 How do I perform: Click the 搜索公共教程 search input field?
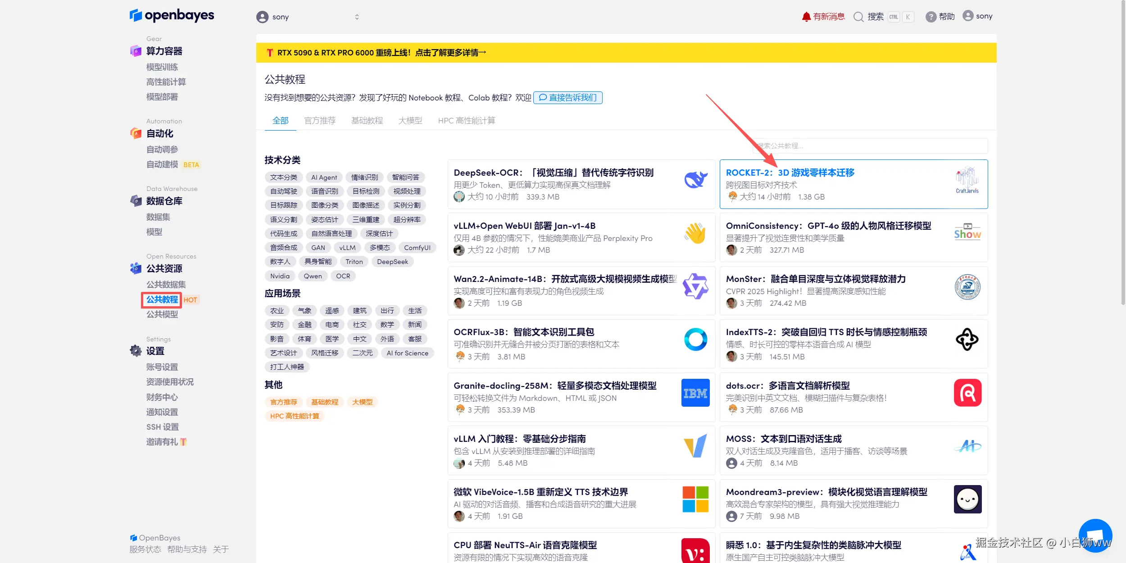[x=869, y=146]
